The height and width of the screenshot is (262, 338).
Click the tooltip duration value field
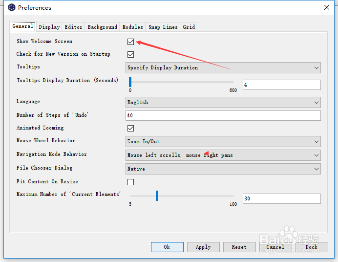(x=282, y=85)
